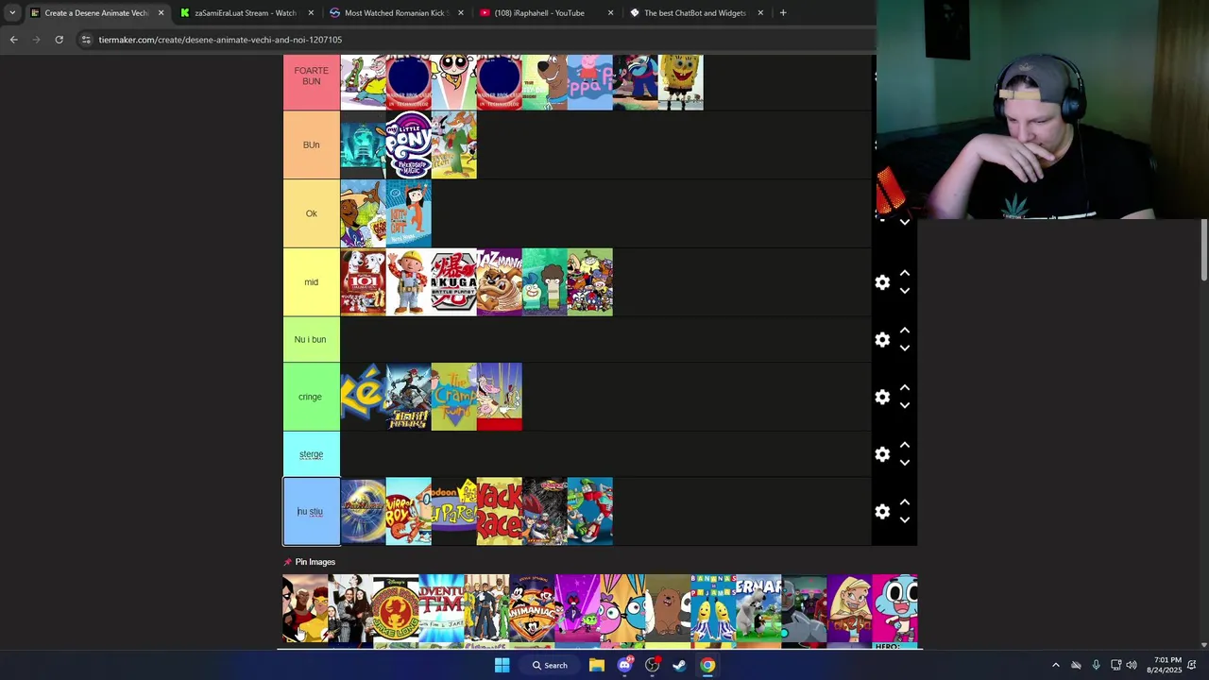Move the cringe tier row up
The height and width of the screenshot is (680, 1209).
[905, 387]
